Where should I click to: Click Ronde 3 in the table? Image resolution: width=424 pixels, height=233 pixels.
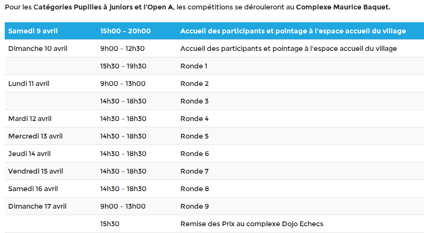pyautogui.click(x=195, y=101)
